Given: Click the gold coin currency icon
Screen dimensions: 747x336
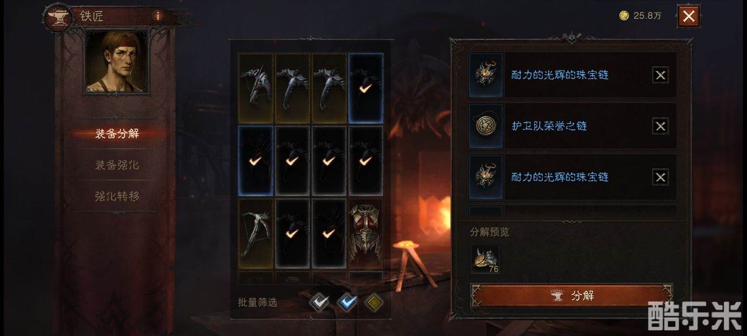Looking at the screenshot, I should coord(624,16).
